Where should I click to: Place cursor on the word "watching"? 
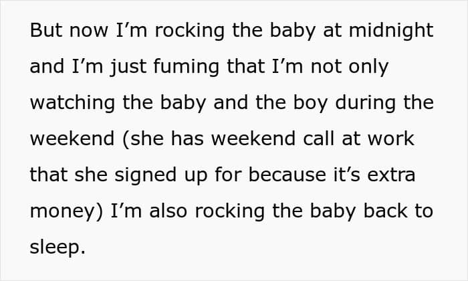[x=72, y=103]
